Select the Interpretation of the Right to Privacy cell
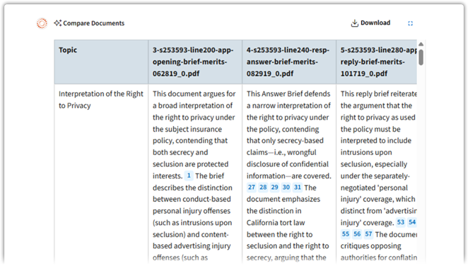 click(x=101, y=100)
